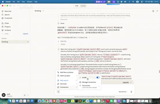The width and height of the screenshot is (160, 104).
Task: Navigate back with the arrow button
Action: click(14, 6)
